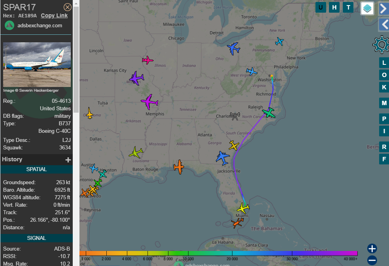Select the purple aircraft below Kansas City
The width and height of the screenshot is (389, 266).
pos(136,78)
